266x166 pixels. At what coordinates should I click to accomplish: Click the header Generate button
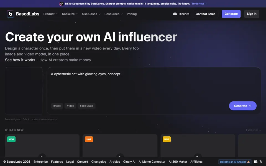231,14
